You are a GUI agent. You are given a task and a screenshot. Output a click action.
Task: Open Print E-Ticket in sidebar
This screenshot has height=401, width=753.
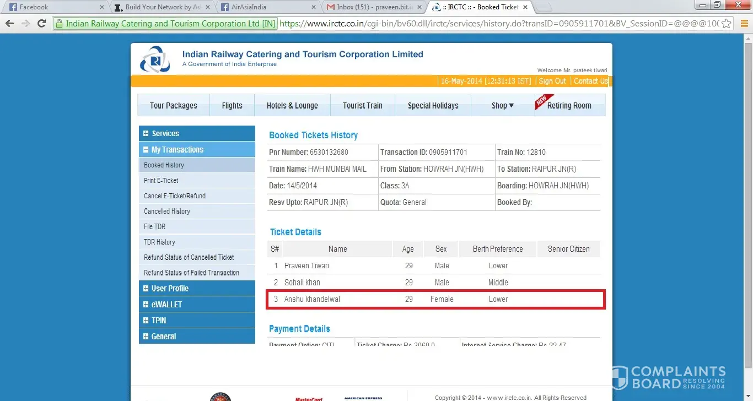(197, 180)
